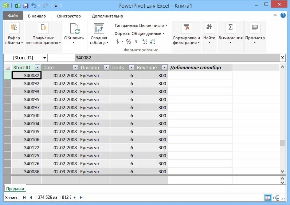Switch to В начало ribbon tab
The height and width of the screenshot is (205, 290).
coord(37,16)
